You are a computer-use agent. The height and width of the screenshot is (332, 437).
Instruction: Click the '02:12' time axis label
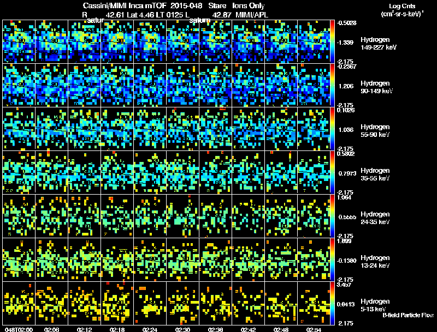[85, 330]
